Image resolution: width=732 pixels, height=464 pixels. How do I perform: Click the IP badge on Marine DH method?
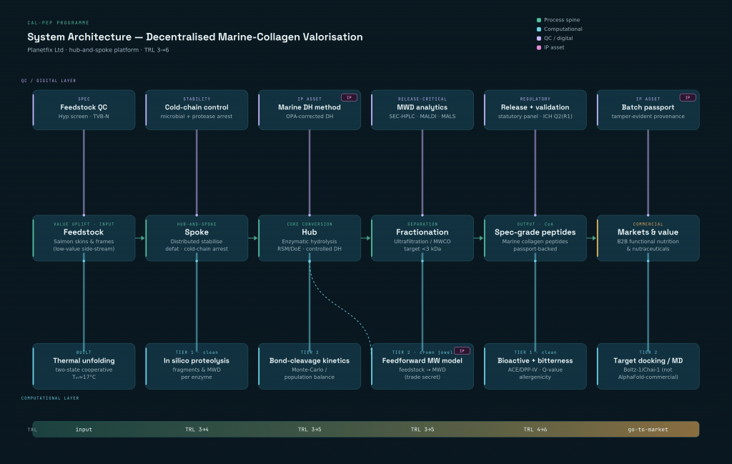click(349, 97)
